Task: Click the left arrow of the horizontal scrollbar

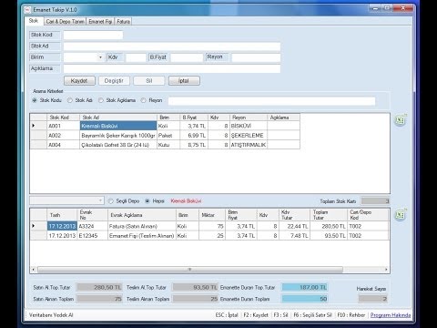Action: (x=34, y=270)
